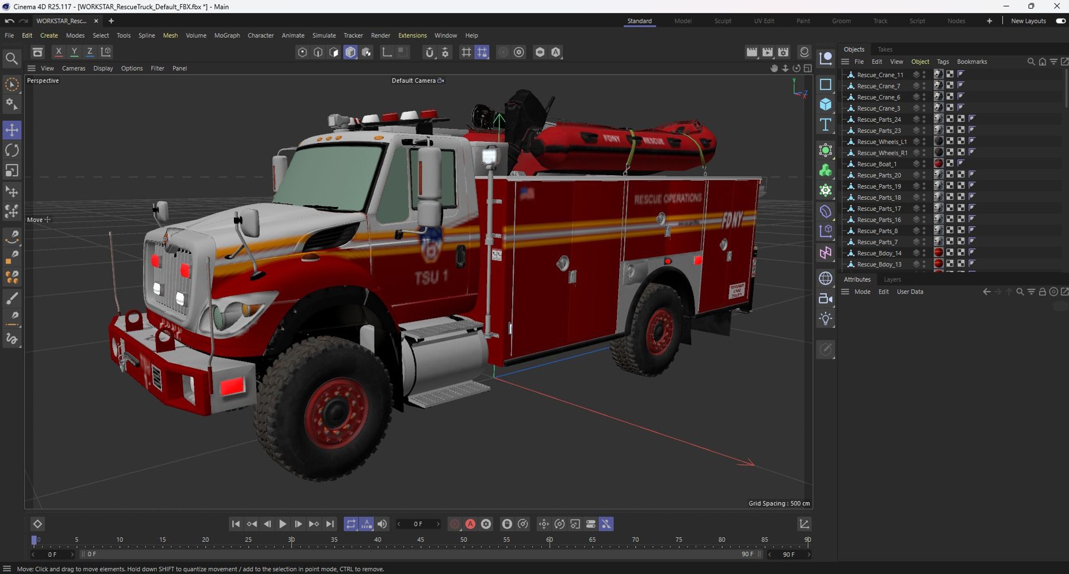Play the animation forward

[283, 524]
